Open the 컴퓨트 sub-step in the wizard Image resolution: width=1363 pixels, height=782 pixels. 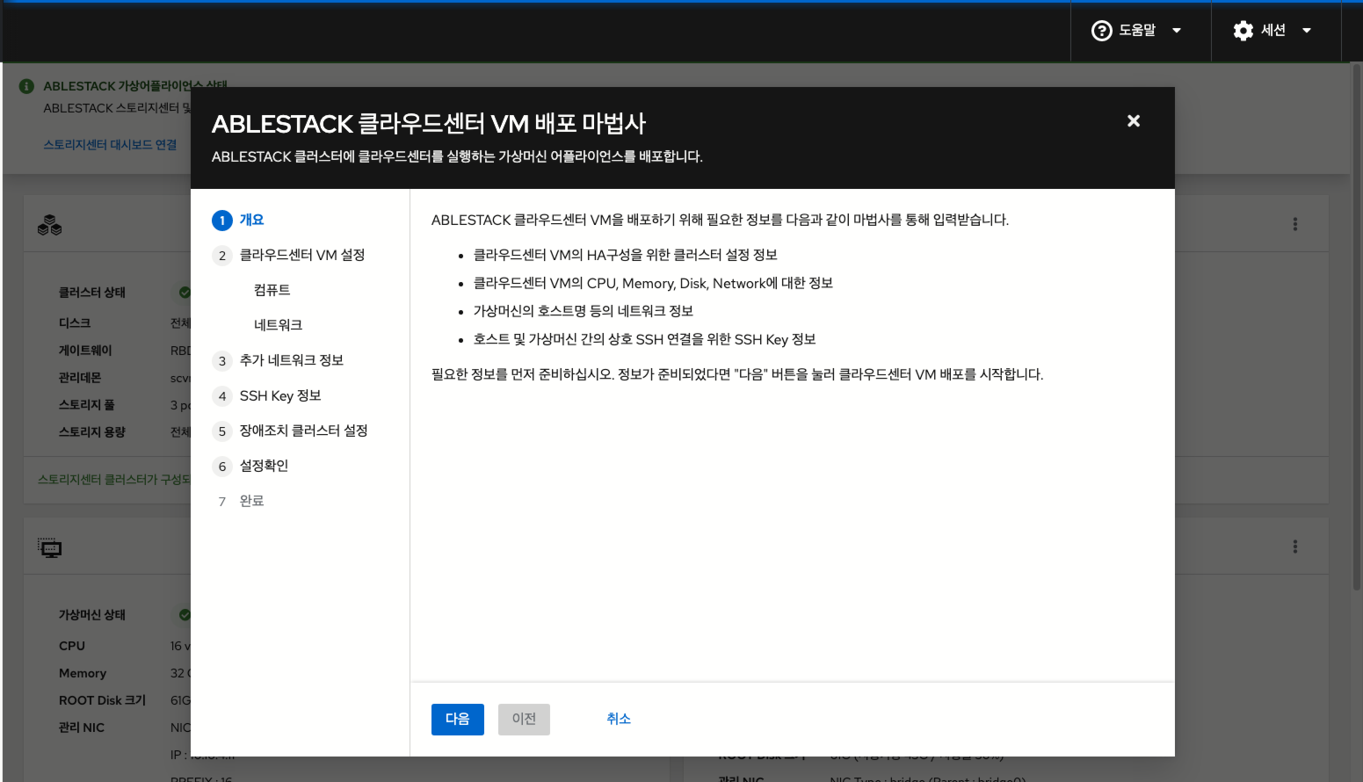272,290
